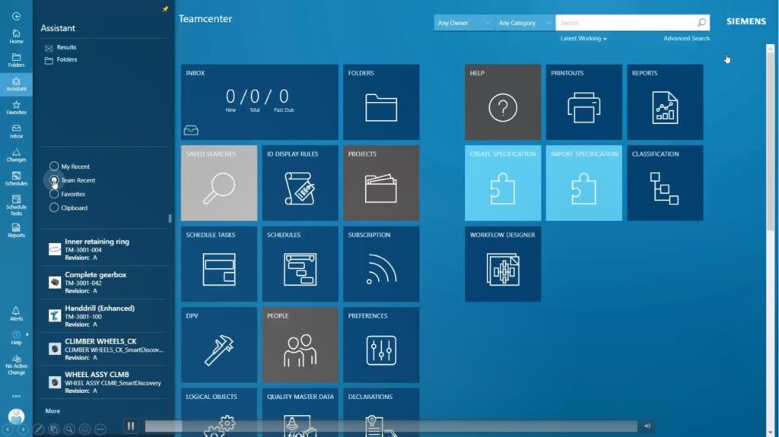This screenshot has height=437, width=779.
Task: Open Schedule Tasks sidebar icon
Action: pyautogui.click(x=16, y=205)
